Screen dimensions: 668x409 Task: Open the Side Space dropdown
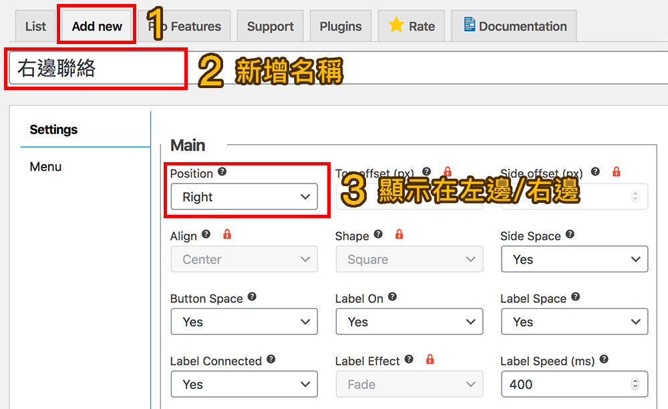tap(574, 259)
